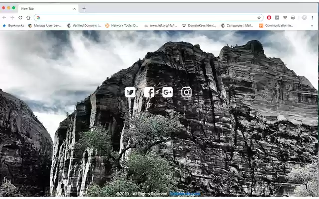
Task: Go back with the back arrow
Action: click(x=4, y=18)
